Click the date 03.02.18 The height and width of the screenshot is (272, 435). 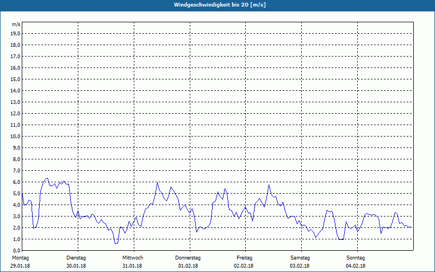point(300,266)
